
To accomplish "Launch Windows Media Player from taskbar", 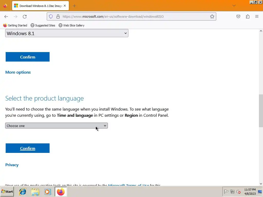I will 48,192.
